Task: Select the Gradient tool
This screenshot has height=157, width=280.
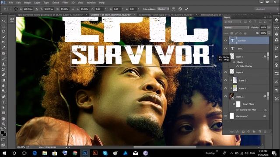Action: point(3,80)
